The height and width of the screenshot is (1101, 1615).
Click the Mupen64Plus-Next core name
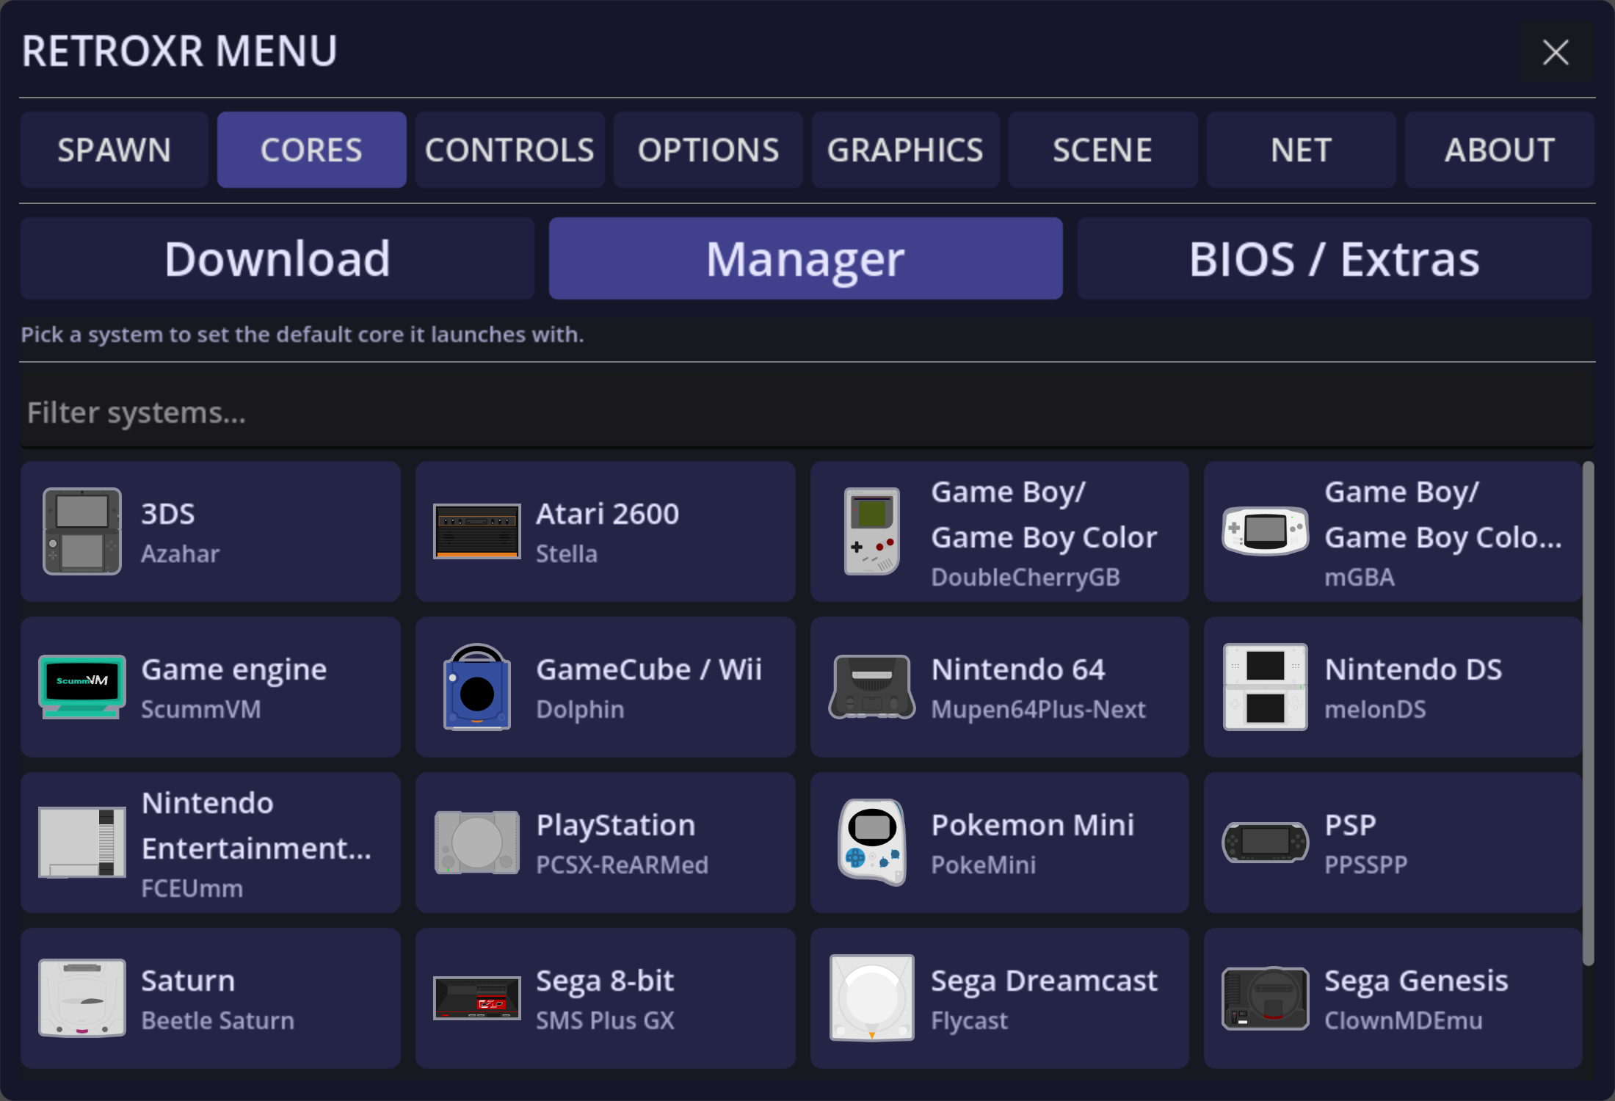[1038, 710]
